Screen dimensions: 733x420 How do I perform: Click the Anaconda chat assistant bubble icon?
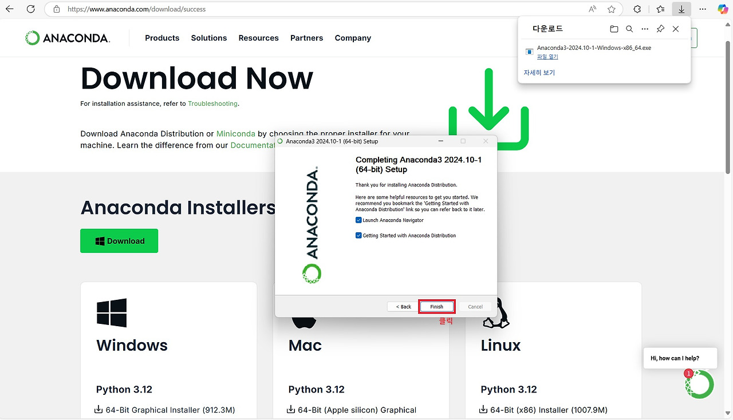tap(700, 384)
